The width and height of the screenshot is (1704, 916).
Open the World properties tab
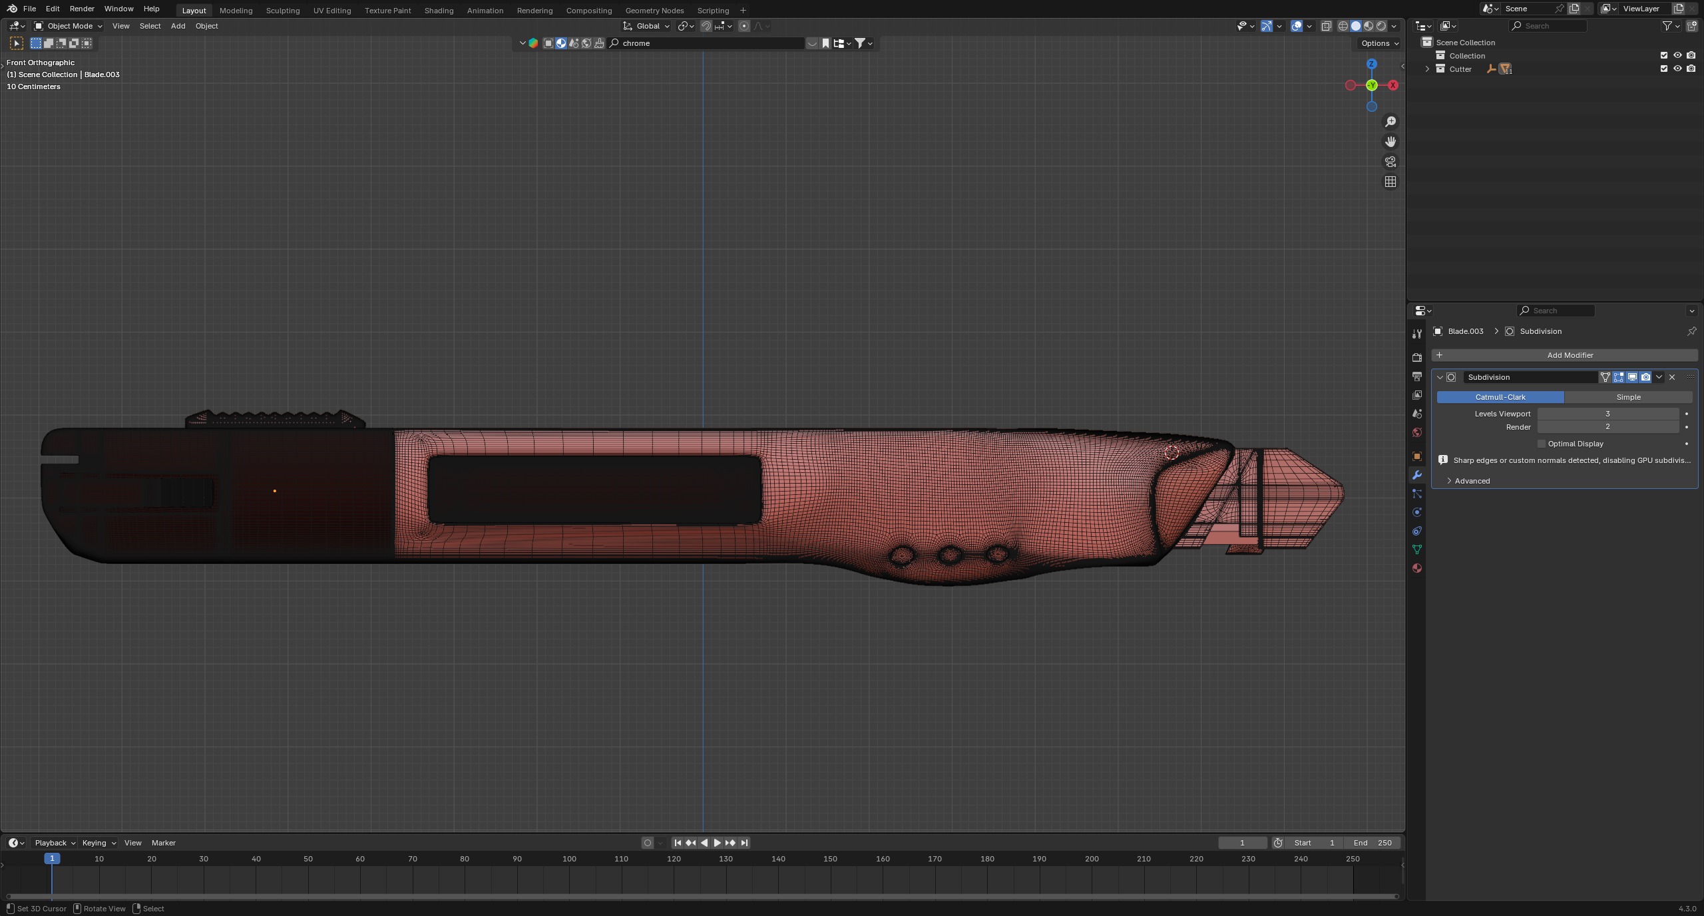(1416, 432)
